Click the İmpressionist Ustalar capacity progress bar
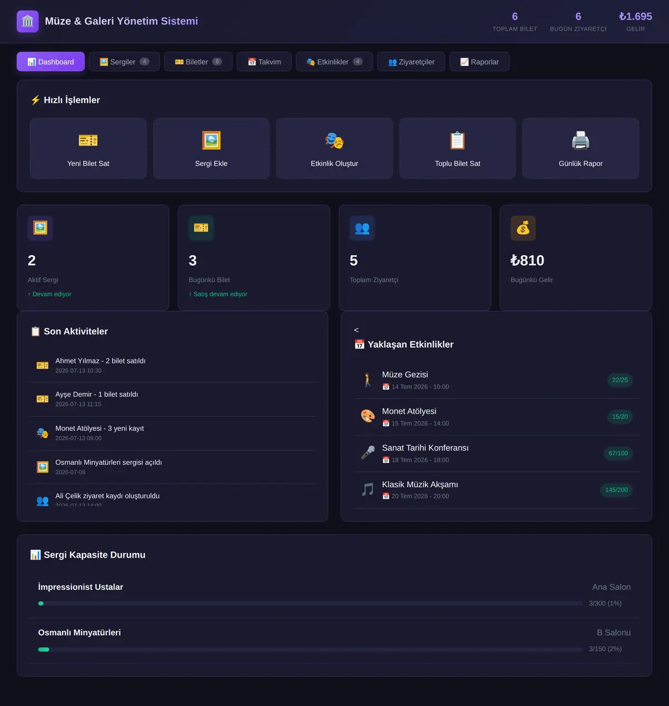This screenshot has width=669, height=706. [310, 603]
